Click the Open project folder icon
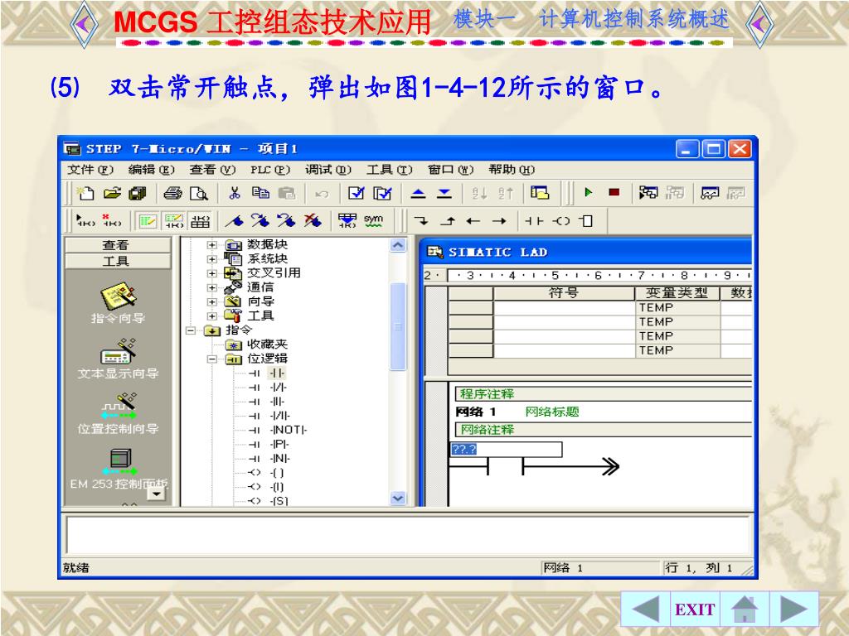 [112, 192]
